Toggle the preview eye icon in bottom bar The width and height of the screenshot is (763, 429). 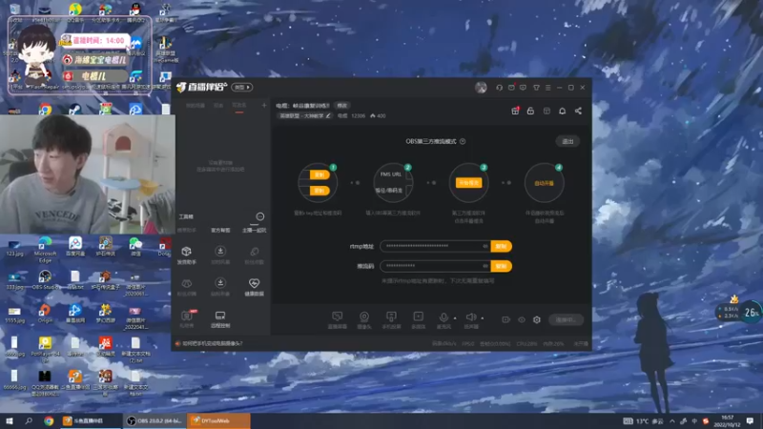coord(521,320)
